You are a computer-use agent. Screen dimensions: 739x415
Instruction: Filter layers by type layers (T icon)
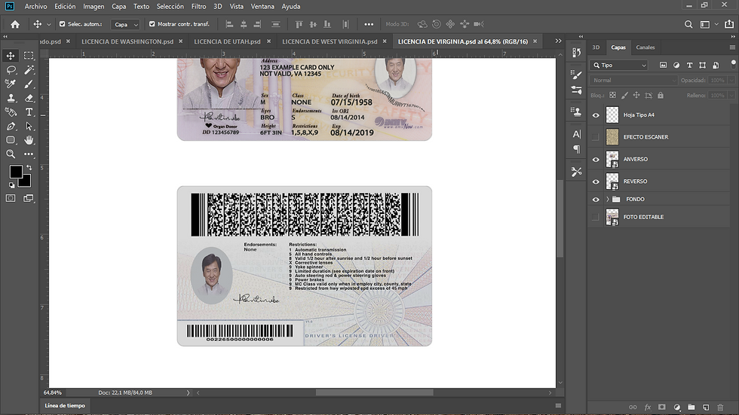tap(689, 66)
